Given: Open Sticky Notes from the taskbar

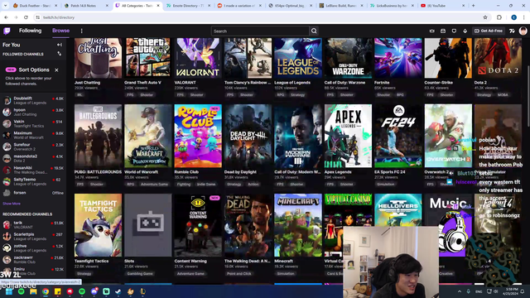Looking at the screenshot, I should tap(57, 291).
